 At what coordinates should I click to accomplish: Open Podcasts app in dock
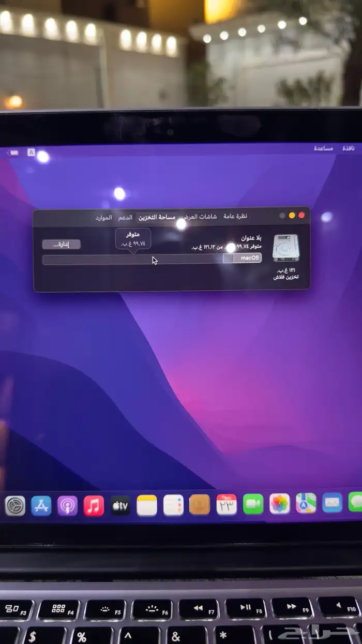[x=67, y=505]
